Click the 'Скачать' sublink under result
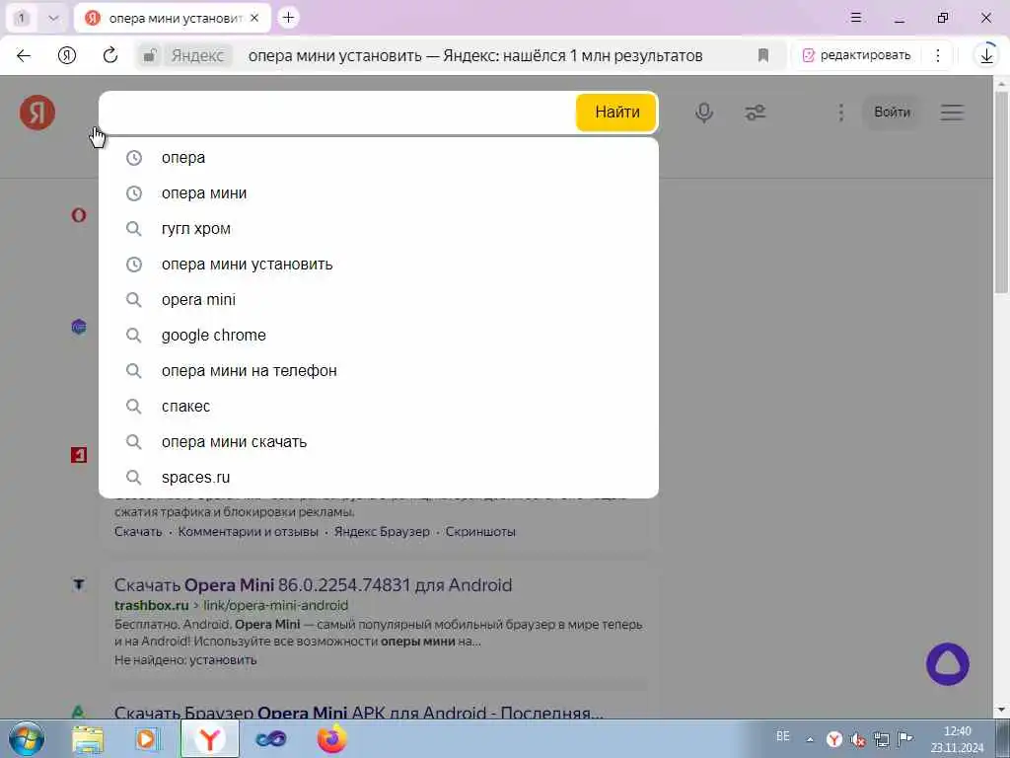 (x=138, y=532)
